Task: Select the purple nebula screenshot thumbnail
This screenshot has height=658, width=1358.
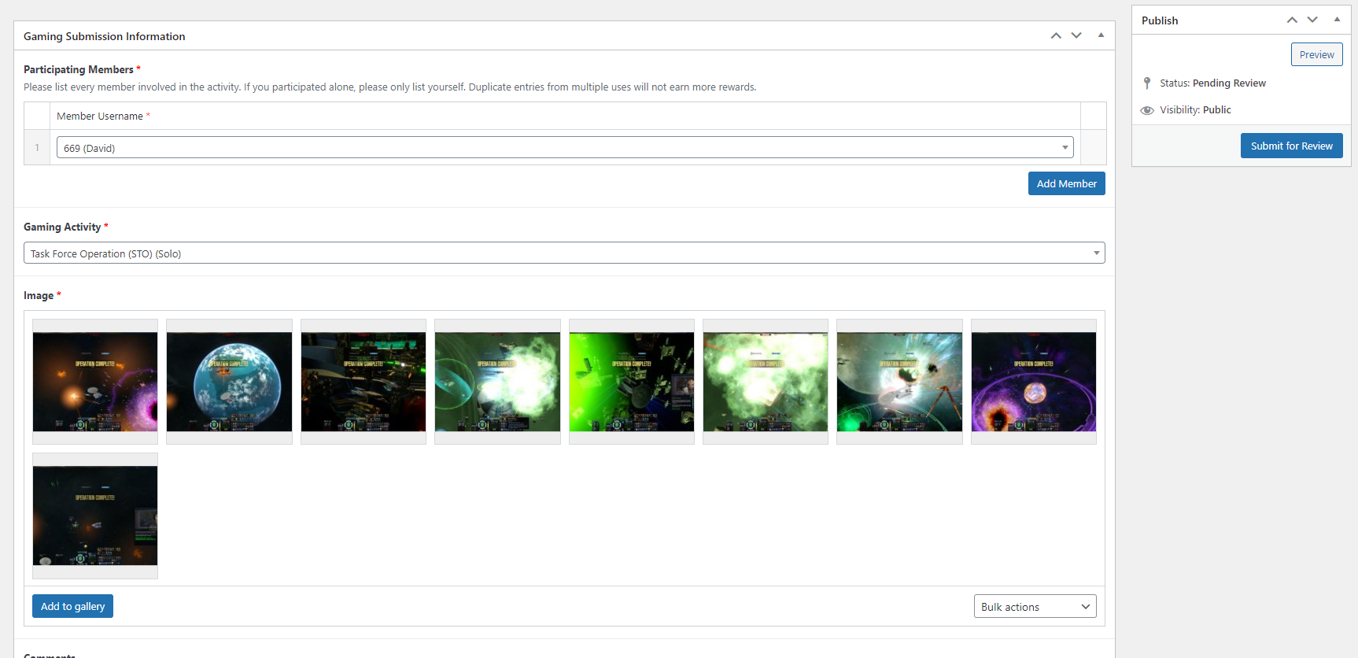Action: [1033, 382]
